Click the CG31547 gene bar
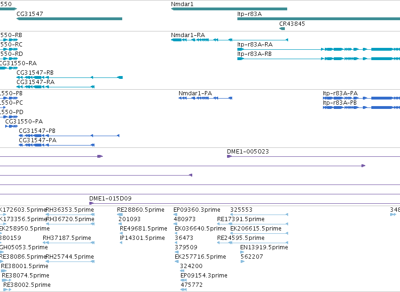The width and height of the screenshot is (400, 292). point(70,19)
